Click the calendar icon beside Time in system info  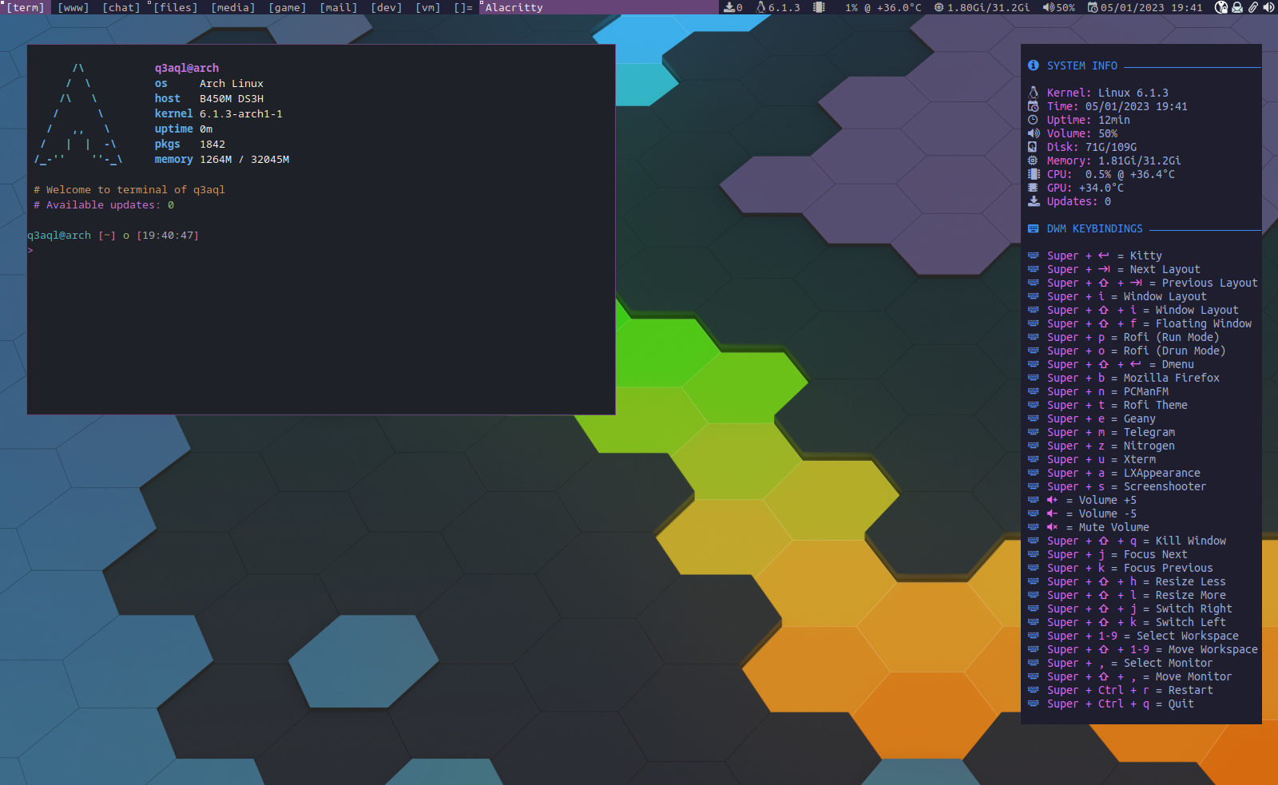click(1034, 106)
